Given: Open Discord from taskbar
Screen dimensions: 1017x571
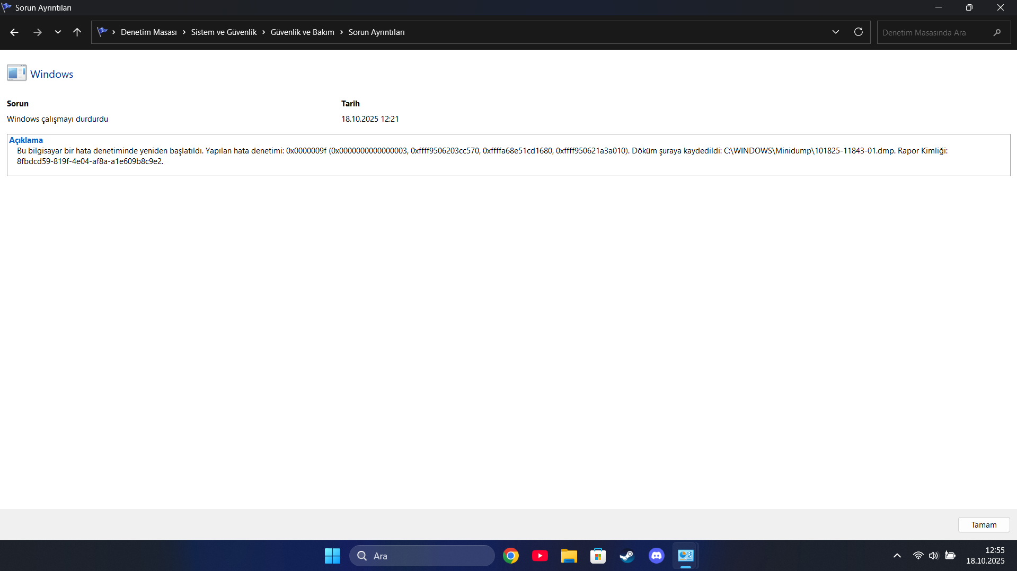Looking at the screenshot, I should [657, 556].
